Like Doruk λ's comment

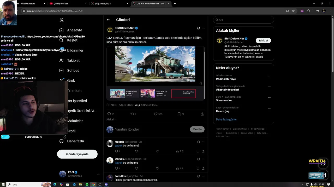tap(157, 168)
